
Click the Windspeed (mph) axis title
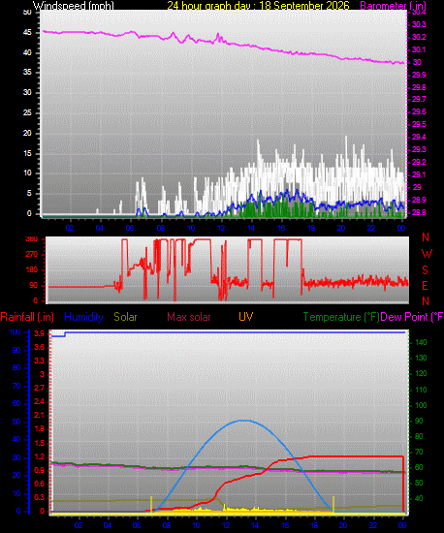pyautogui.click(x=73, y=6)
